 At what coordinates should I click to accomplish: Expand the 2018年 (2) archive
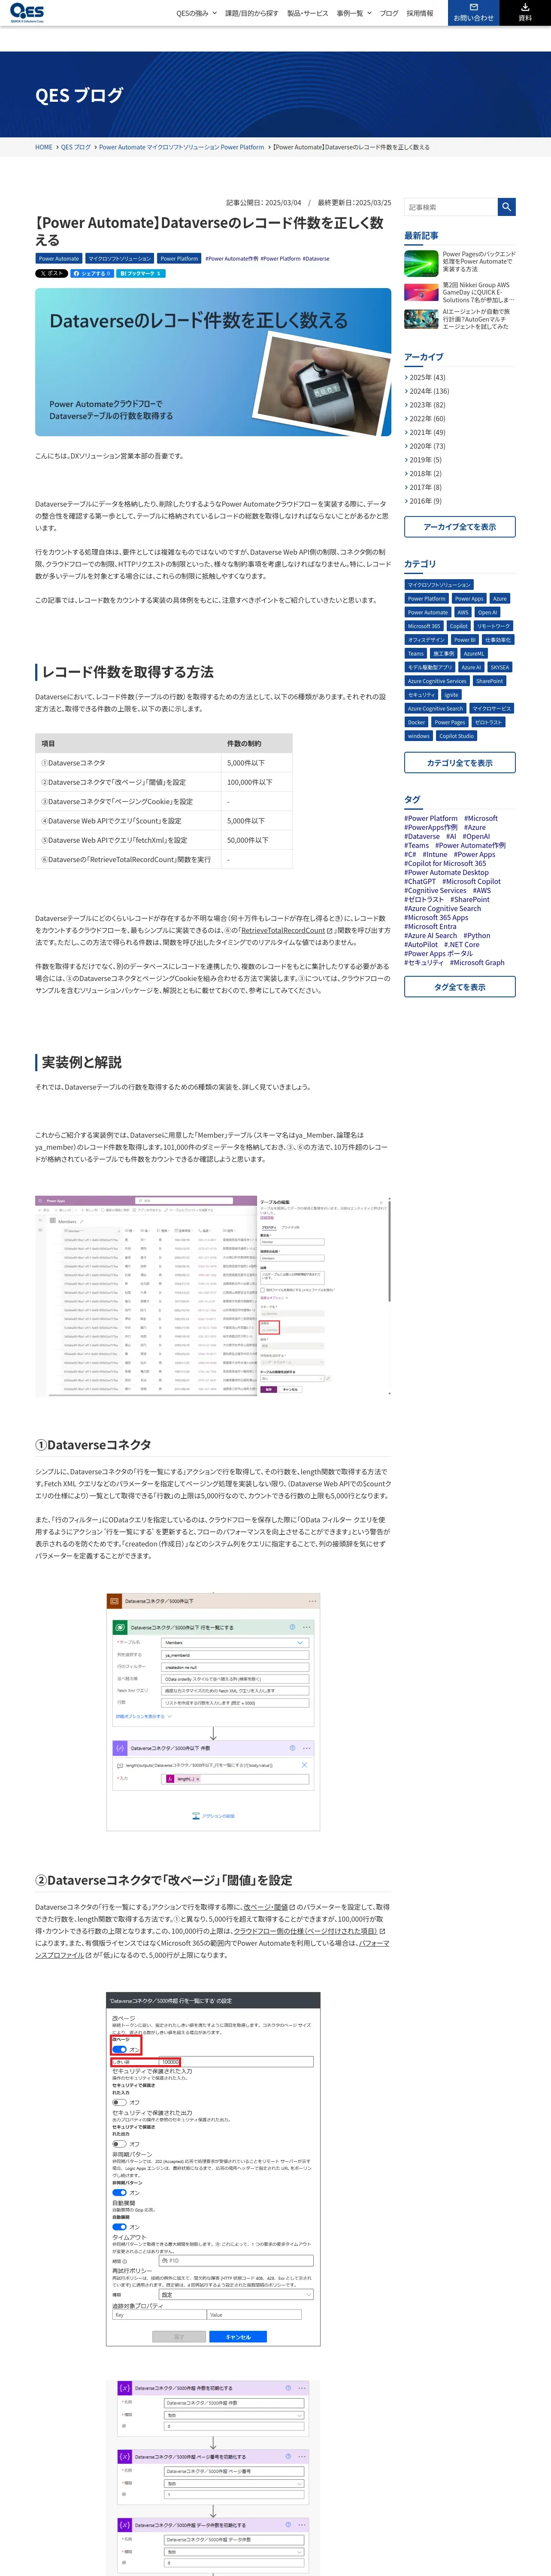[423, 474]
